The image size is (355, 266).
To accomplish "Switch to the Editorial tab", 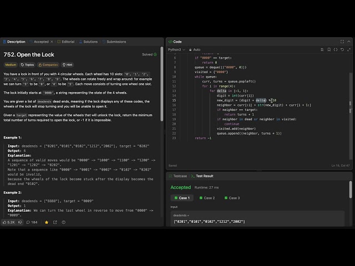I will [x=66, y=42].
